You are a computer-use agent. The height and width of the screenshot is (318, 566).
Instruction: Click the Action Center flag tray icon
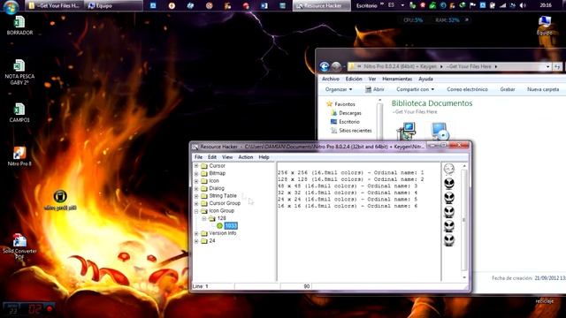click(x=472, y=5)
